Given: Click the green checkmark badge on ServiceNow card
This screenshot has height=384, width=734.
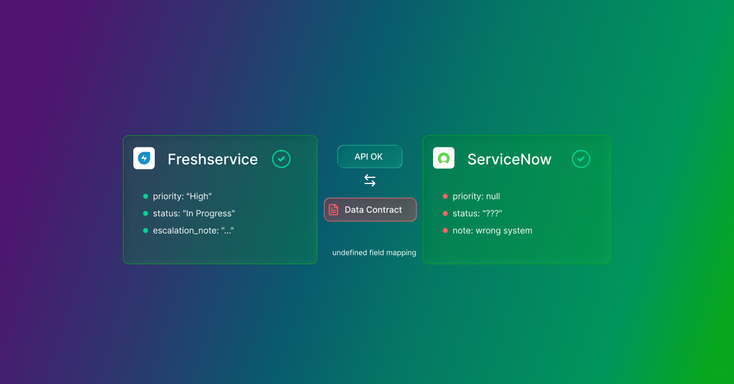Looking at the screenshot, I should [x=580, y=158].
